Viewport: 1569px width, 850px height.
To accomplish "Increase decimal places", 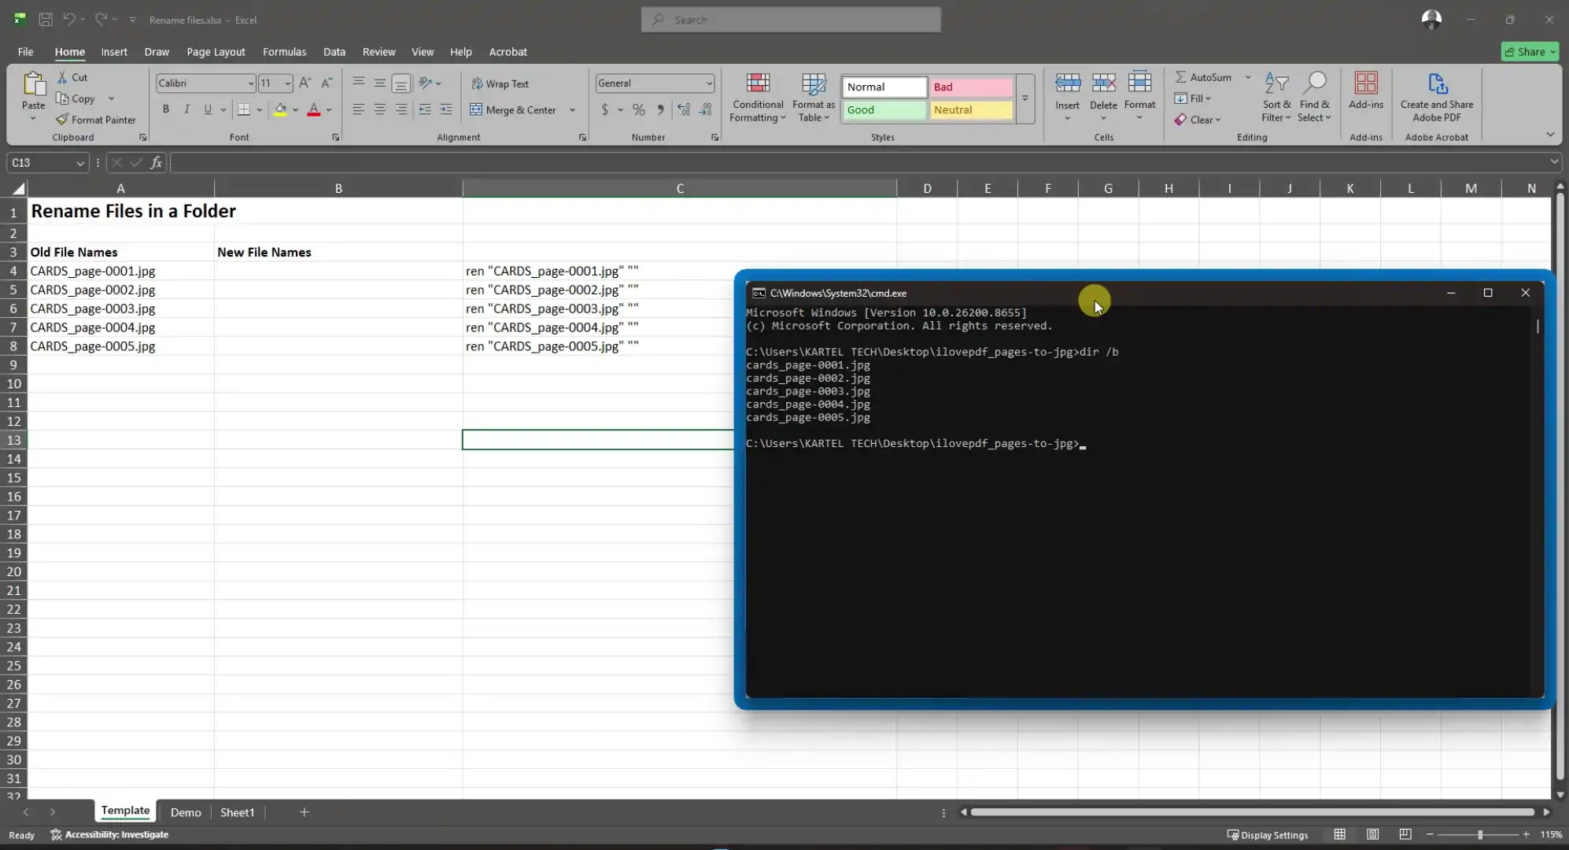I will click(684, 109).
